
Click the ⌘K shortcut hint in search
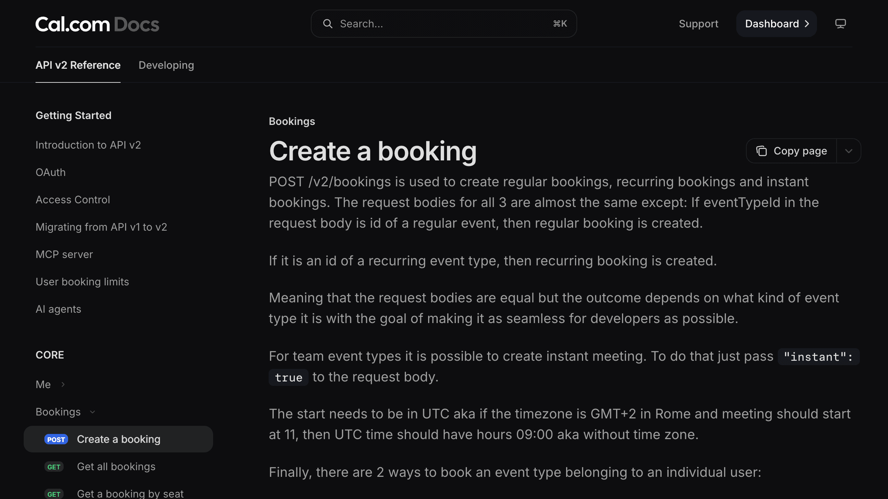pos(560,24)
